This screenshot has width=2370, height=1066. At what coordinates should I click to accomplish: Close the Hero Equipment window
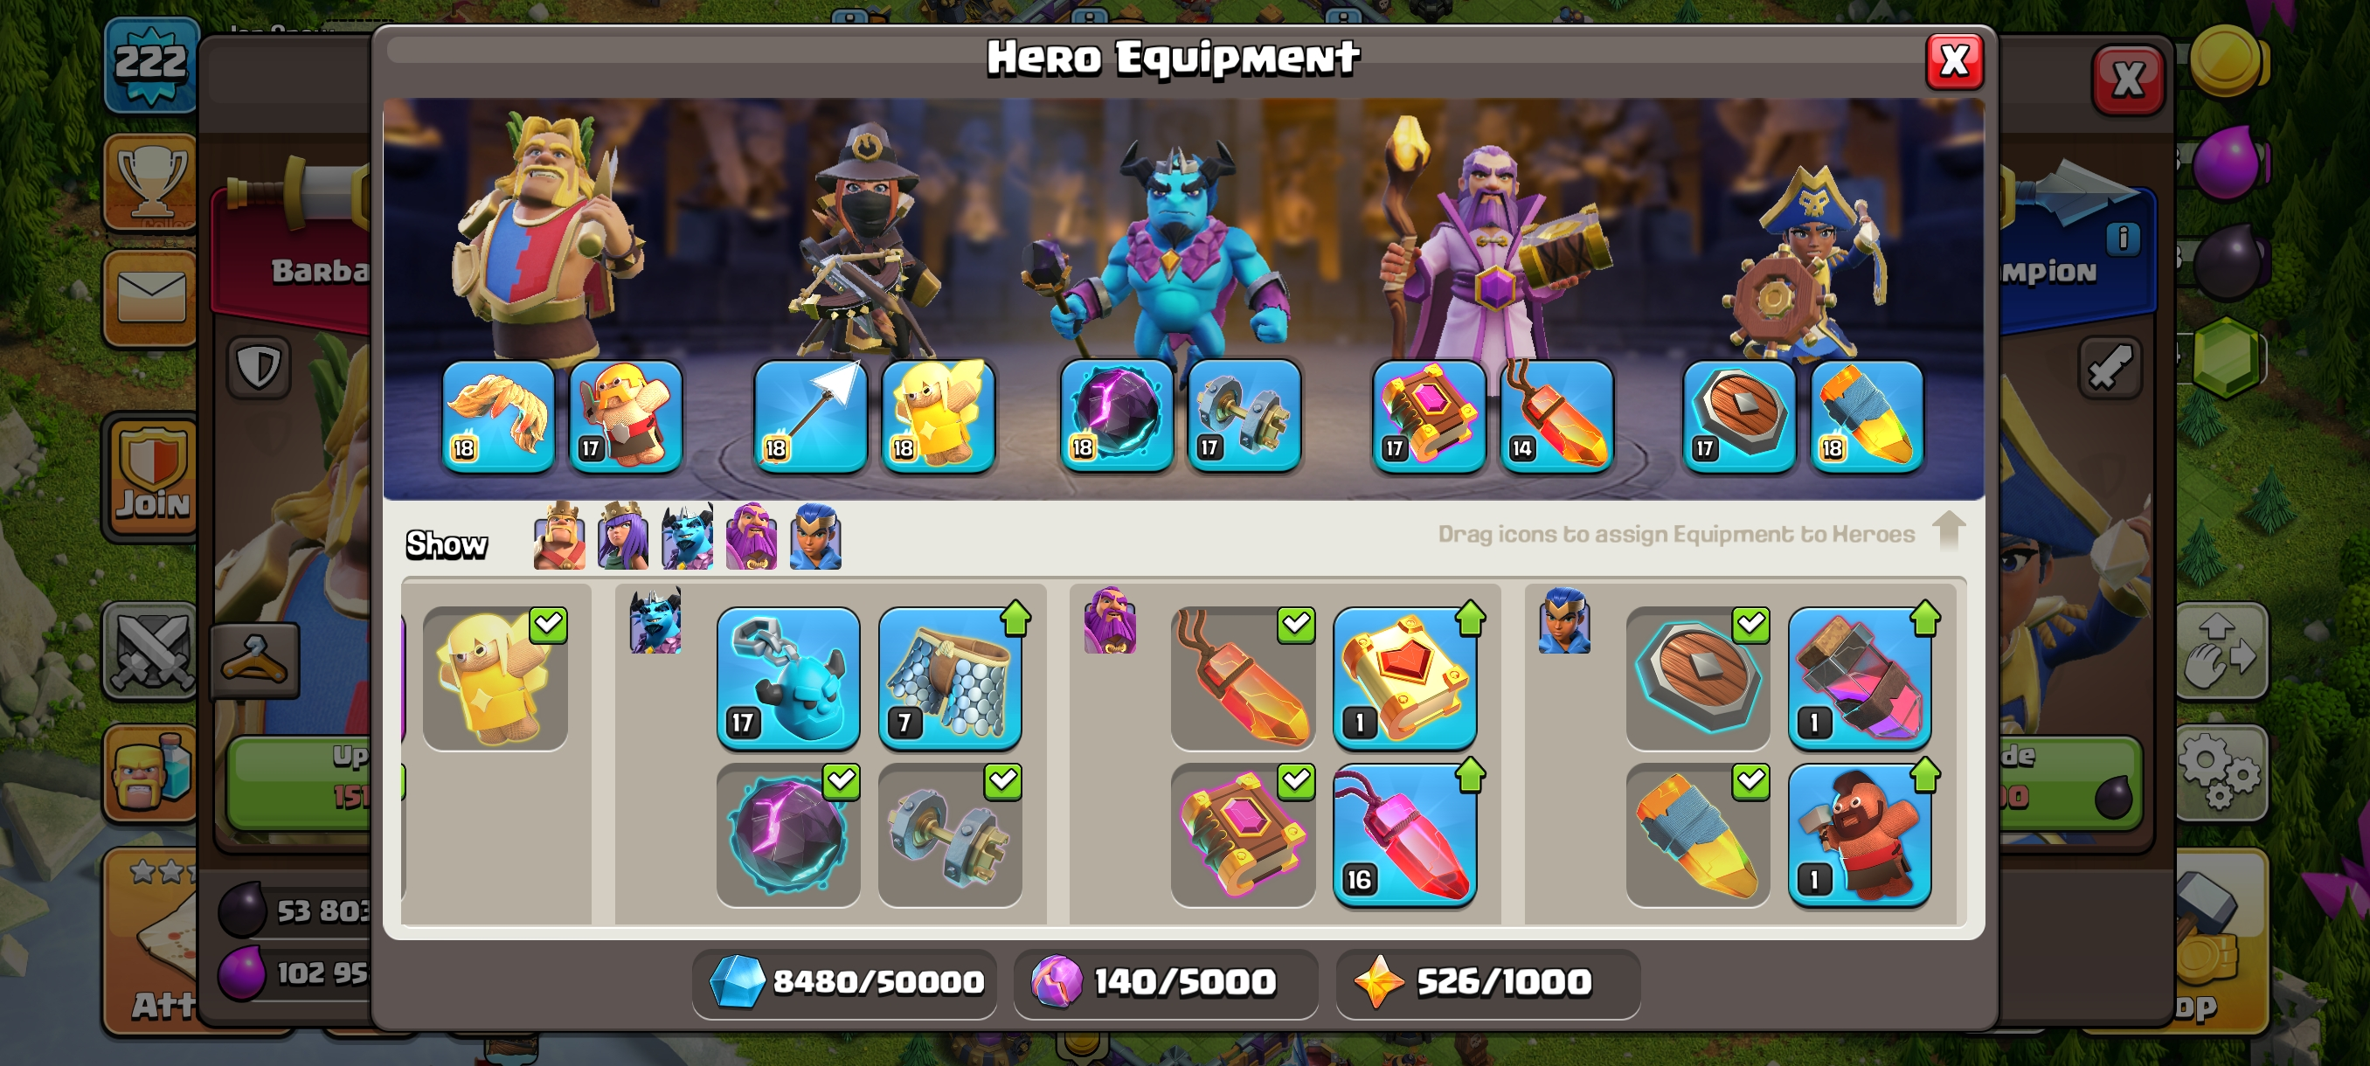tap(1954, 62)
